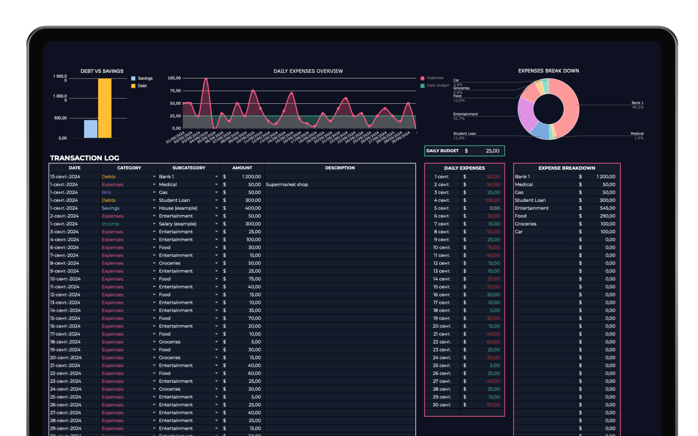Select 'Entertainment' in the Expense Breakdown table
The image size is (698, 436).
(x=532, y=208)
